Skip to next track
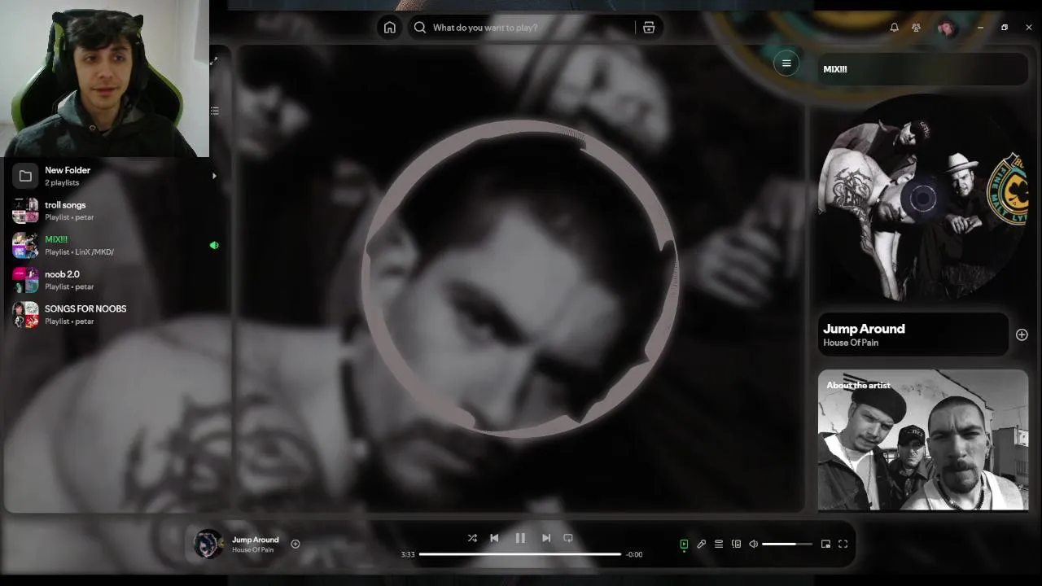The height and width of the screenshot is (586, 1042). click(x=546, y=538)
